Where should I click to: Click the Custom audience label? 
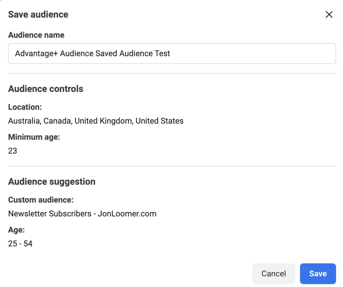[x=41, y=200]
